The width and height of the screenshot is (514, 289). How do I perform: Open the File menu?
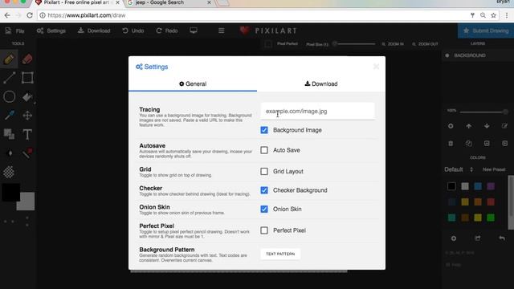point(15,31)
